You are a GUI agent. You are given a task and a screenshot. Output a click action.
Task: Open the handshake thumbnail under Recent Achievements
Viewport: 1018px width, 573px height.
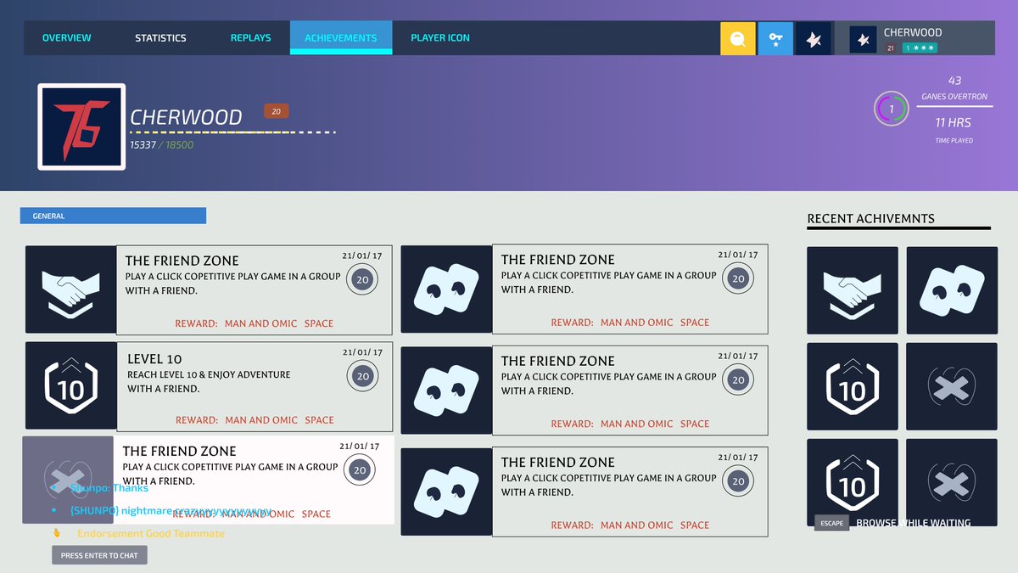click(853, 290)
